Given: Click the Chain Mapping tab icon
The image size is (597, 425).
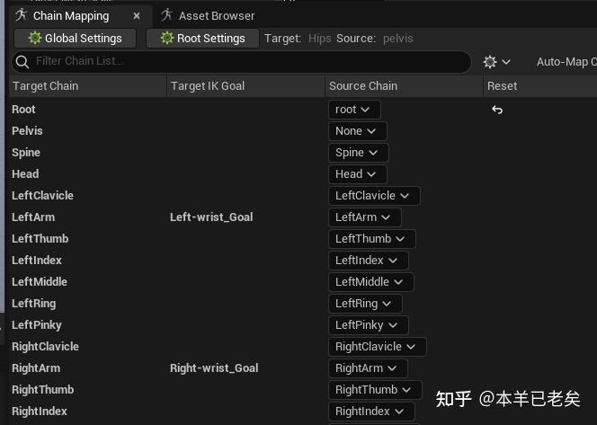Looking at the screenshot, I should click(x=22, y=15).
